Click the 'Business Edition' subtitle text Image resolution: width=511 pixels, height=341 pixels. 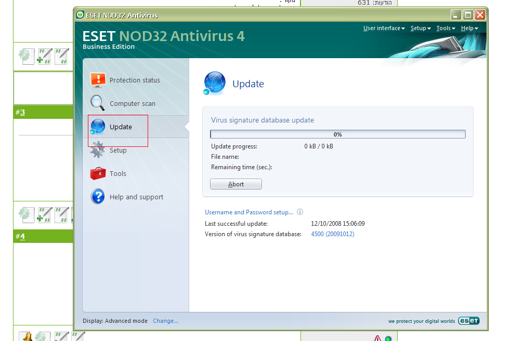(109, 47)
